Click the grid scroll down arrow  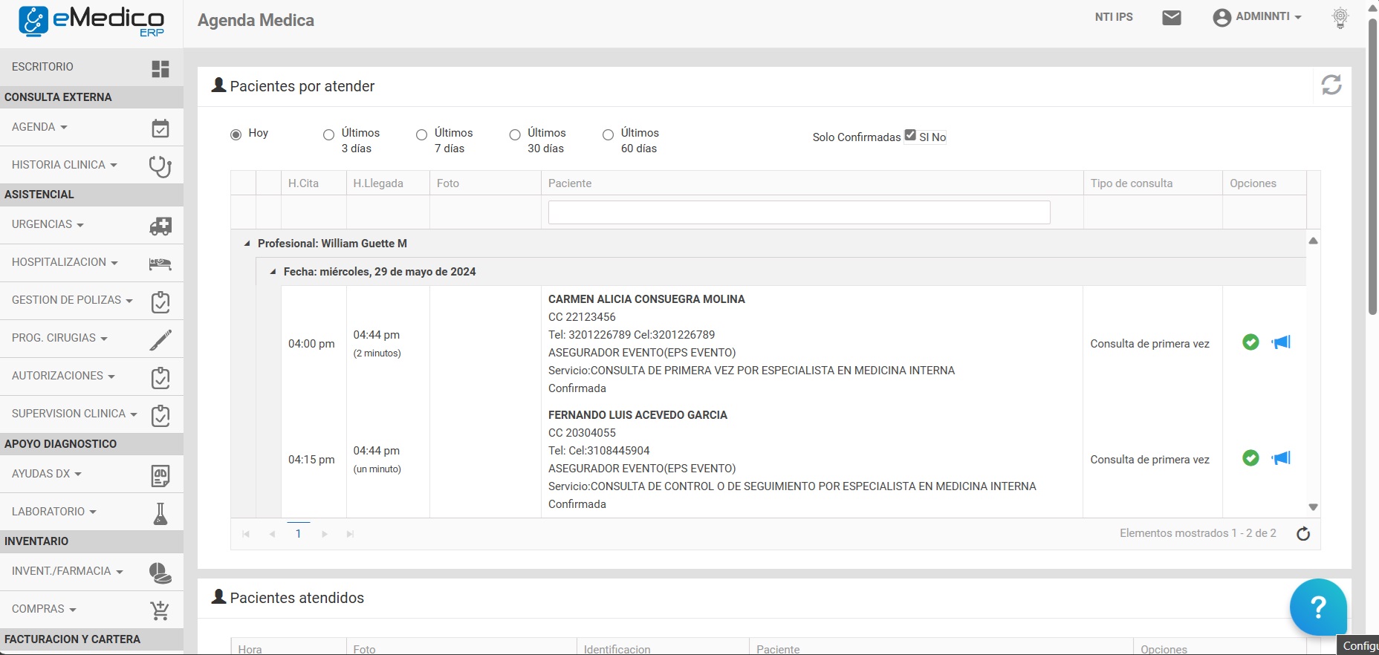coord(1313,507)
